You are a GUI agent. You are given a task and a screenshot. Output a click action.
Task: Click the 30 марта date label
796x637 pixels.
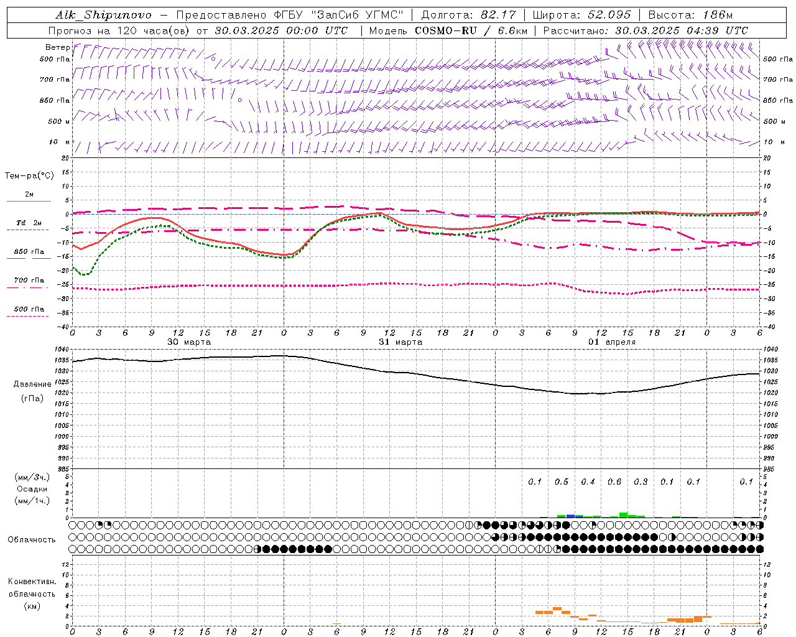(189, 342)
